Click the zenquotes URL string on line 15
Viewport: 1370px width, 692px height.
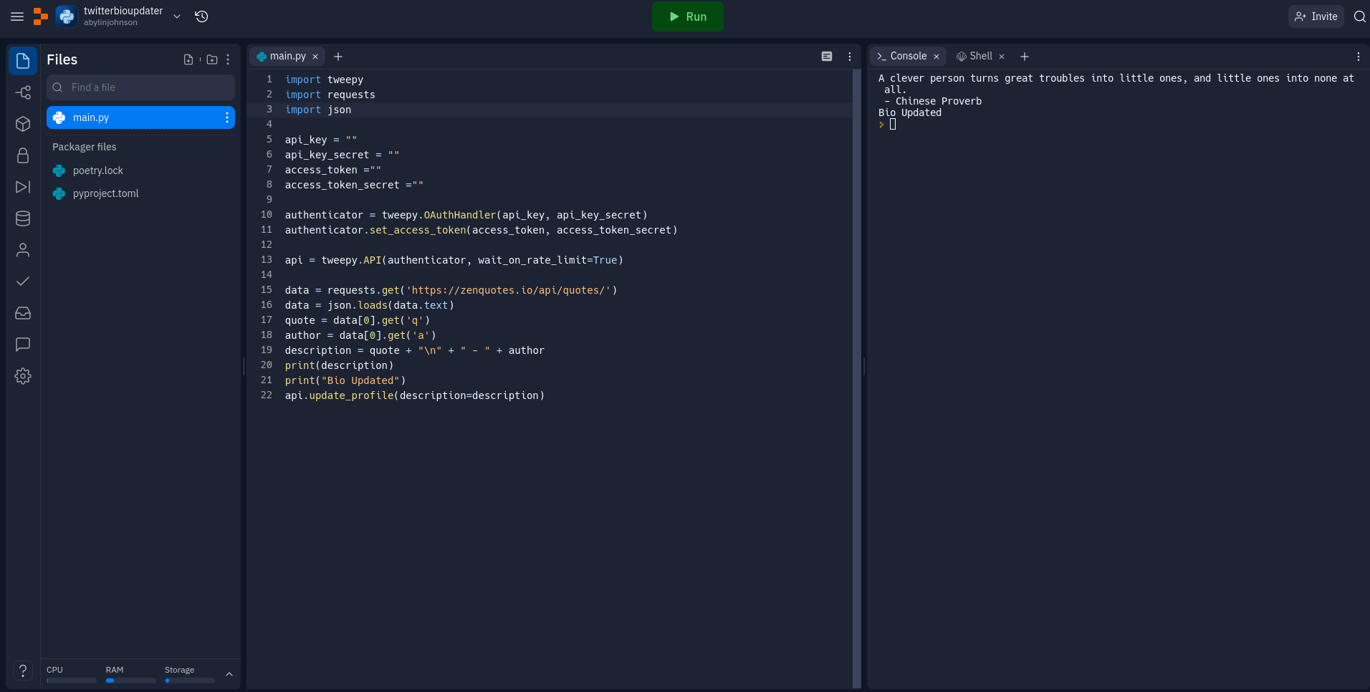[x=508, y=290]
